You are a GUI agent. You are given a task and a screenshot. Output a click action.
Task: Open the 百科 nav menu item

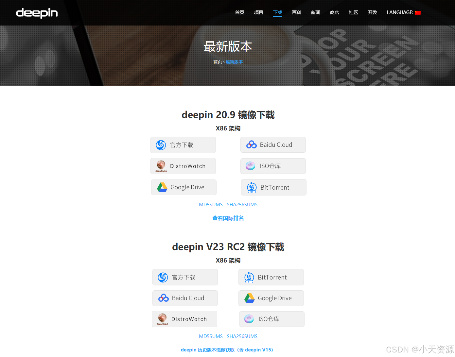tap(297, 12)
